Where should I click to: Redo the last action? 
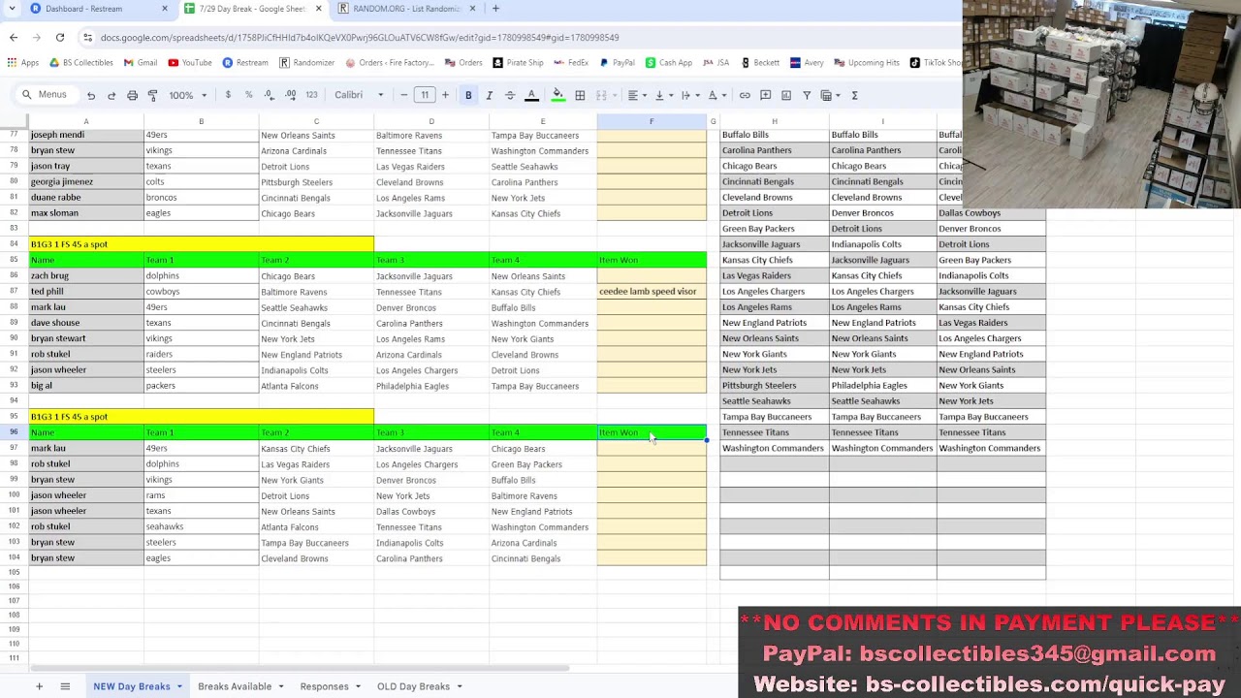click(111, 95)
